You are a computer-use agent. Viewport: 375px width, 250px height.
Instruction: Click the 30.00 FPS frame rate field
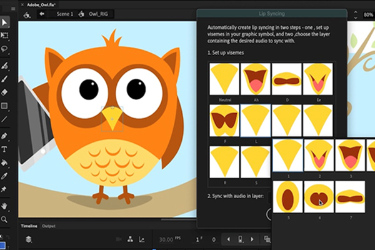pos(166,239)
